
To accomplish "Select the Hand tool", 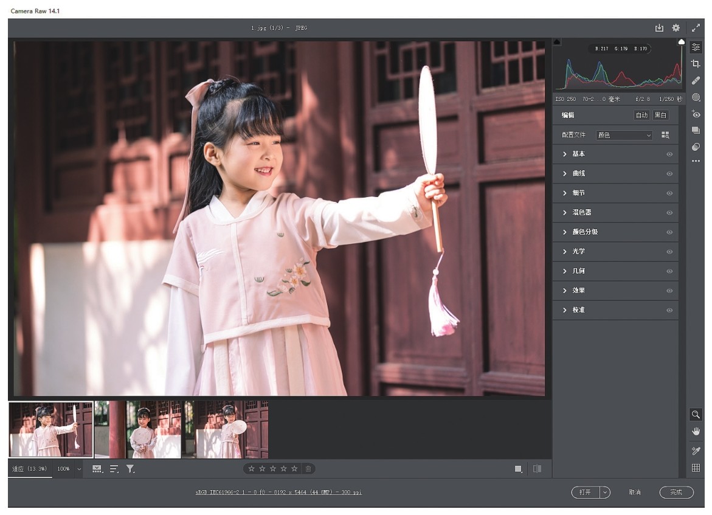I will (696, 431).
